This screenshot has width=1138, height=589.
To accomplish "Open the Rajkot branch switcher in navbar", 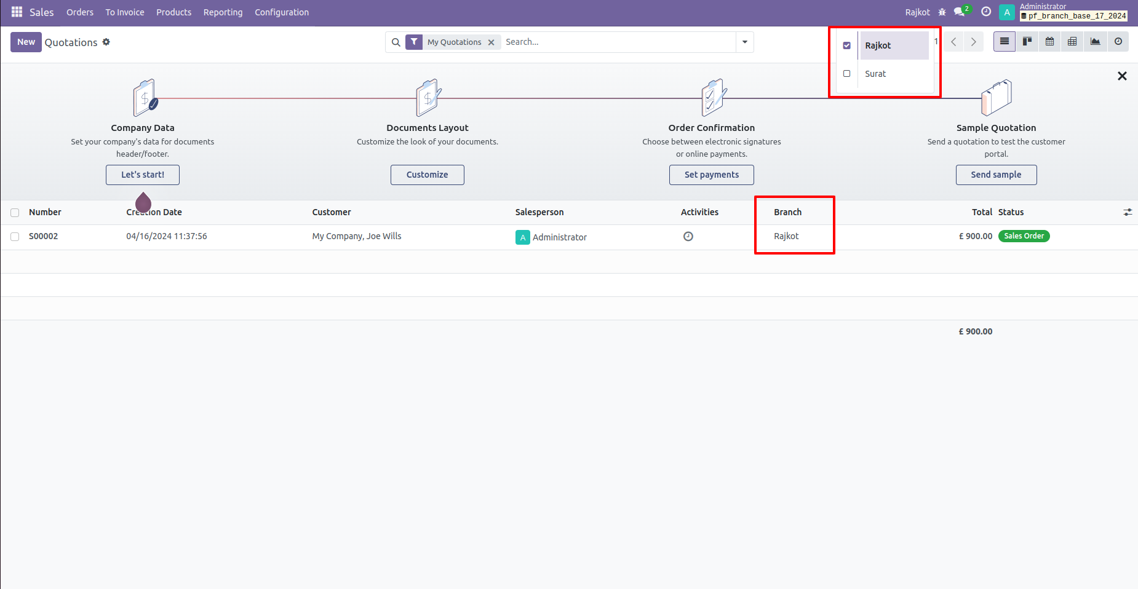I will tap(917, 12).
